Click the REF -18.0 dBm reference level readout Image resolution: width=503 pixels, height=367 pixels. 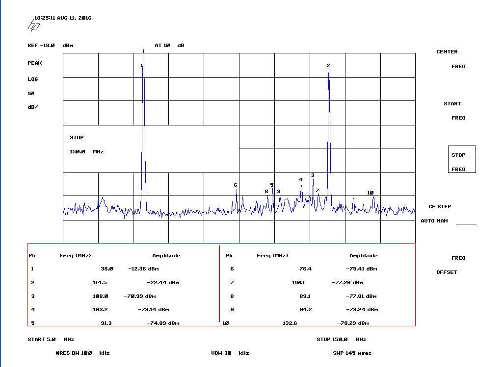pos(50,46)
